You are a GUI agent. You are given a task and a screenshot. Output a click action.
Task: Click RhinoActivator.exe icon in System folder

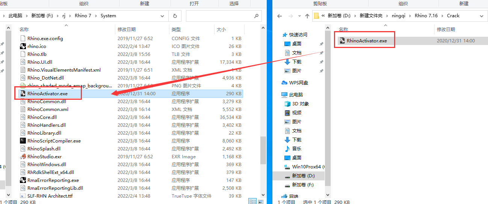pyautogui.click(x=23, y=93)
